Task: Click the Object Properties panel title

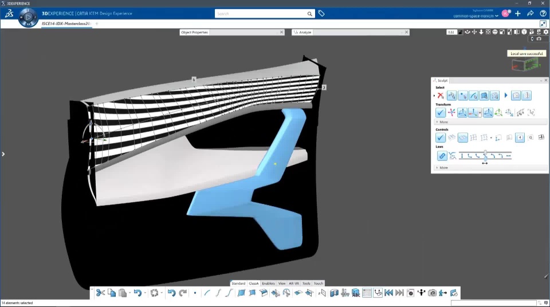Action: [194, 32]
